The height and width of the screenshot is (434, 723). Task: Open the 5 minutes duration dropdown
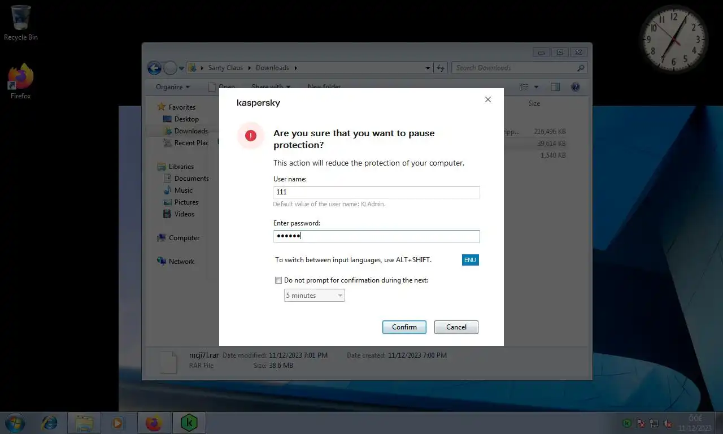coord(315,296)
